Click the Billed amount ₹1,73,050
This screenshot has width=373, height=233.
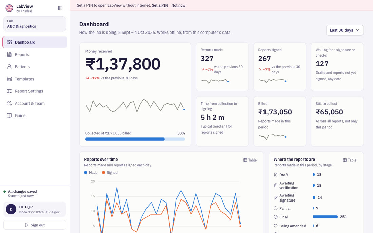pos(275,112)
